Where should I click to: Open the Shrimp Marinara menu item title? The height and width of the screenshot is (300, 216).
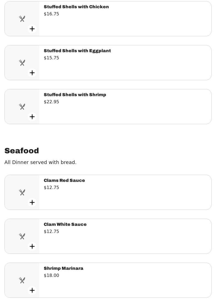point(64,268)
